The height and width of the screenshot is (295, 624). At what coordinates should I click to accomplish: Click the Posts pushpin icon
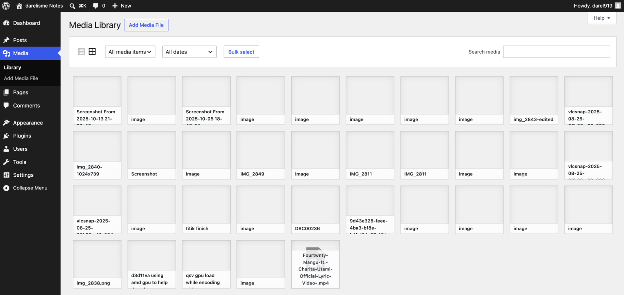[x=6, y=40]
